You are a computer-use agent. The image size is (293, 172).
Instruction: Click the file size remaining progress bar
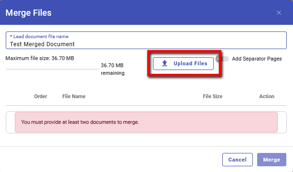(x=52, y=69)
